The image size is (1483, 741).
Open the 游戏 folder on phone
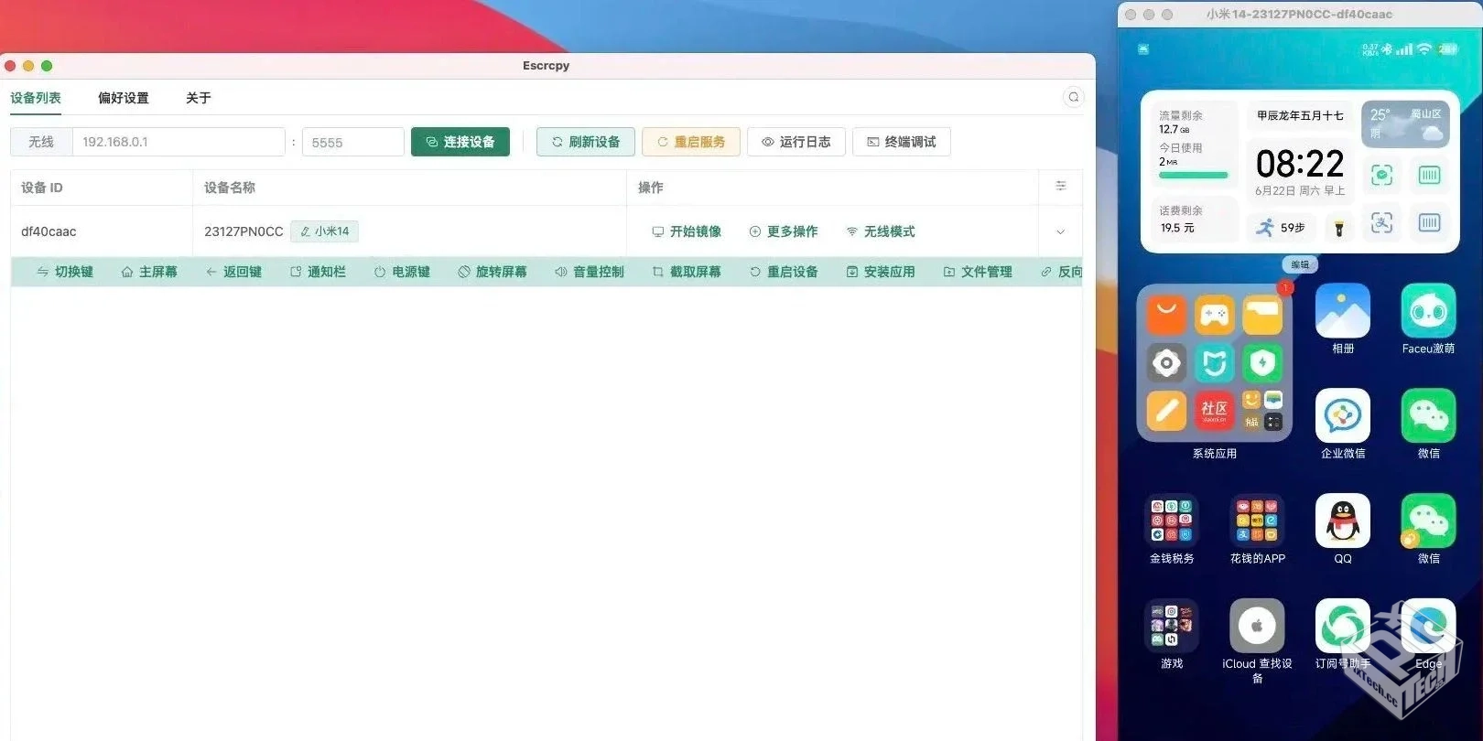pyautogui.click(x=1172, y=627)
